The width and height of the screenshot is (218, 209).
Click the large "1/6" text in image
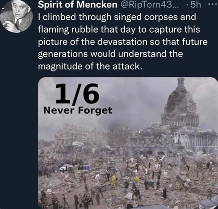click(77, 93)
